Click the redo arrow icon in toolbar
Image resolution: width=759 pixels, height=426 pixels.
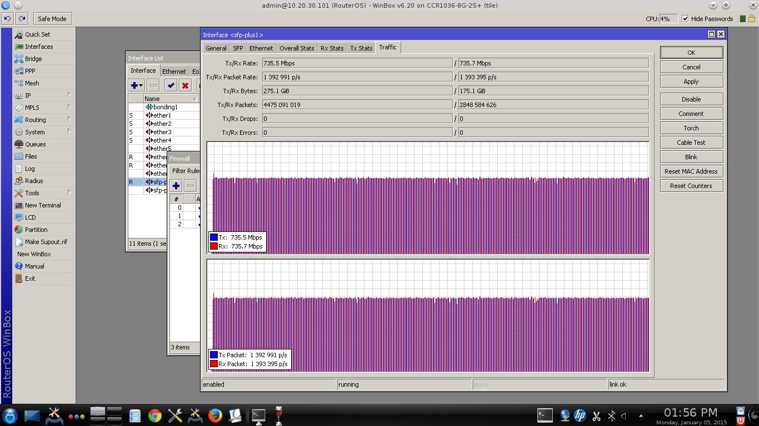(22, 19)
